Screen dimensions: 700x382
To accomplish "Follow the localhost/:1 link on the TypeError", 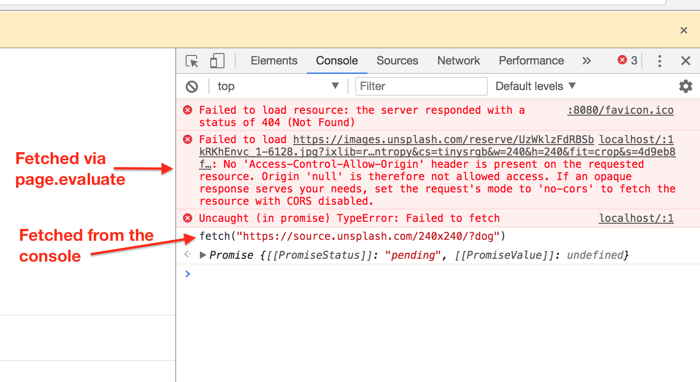I will point(636,218).
